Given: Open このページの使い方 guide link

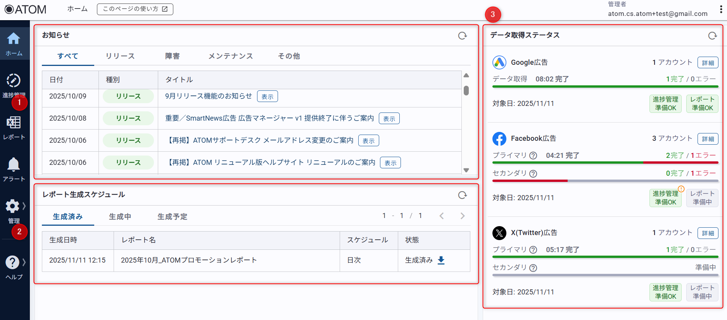Looking at the screenshot, I should pyautogui.click(x=135, y=9).
